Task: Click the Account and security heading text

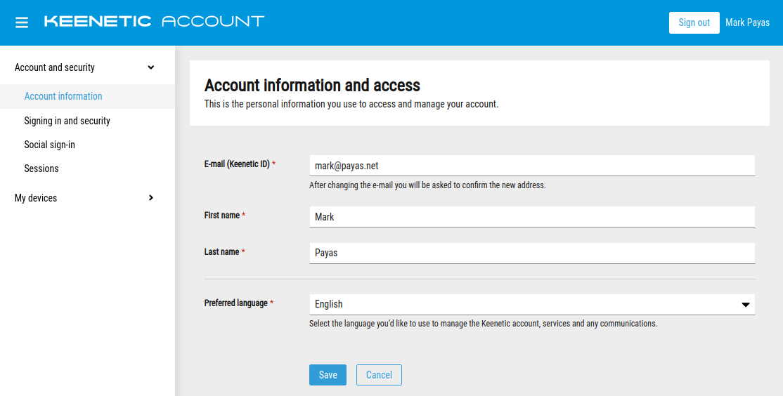Action: point(55,67)
